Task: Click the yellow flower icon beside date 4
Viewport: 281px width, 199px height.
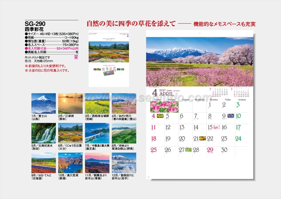Action: pyautogui.click(x=160, y=116)
